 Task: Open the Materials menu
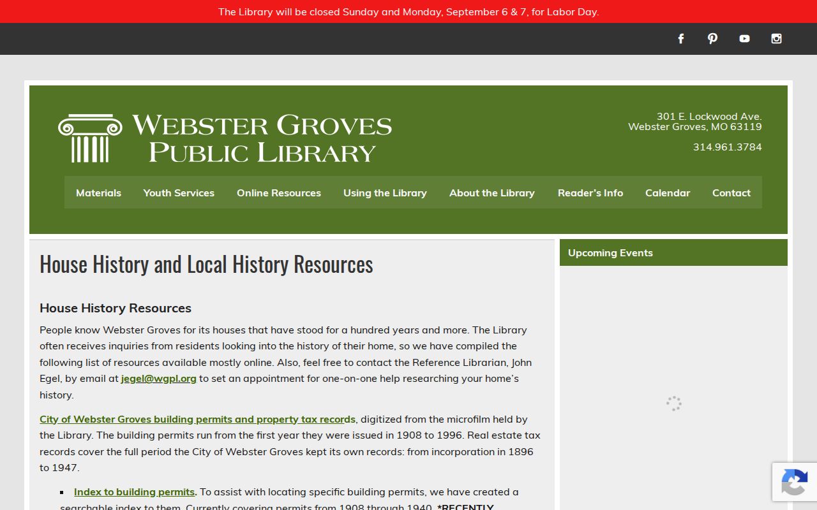click(98, 193)
